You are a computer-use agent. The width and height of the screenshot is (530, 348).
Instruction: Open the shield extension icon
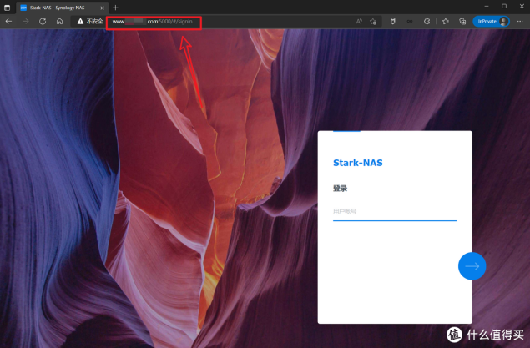(392, 22)
